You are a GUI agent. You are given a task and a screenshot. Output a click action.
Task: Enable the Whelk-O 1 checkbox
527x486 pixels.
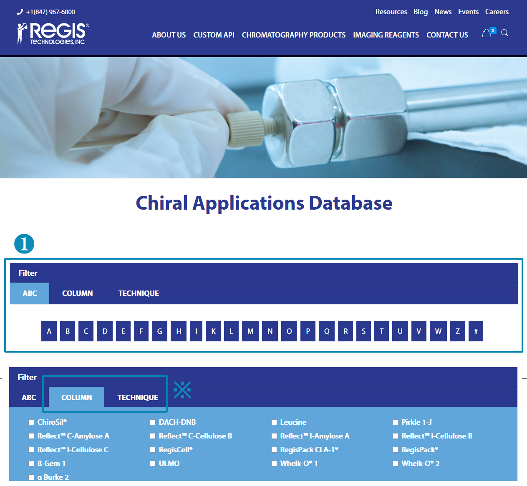(x=274, y=463)
